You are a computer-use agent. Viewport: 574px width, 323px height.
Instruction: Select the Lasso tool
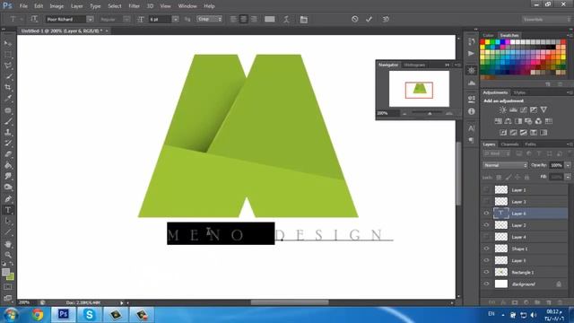8,65
